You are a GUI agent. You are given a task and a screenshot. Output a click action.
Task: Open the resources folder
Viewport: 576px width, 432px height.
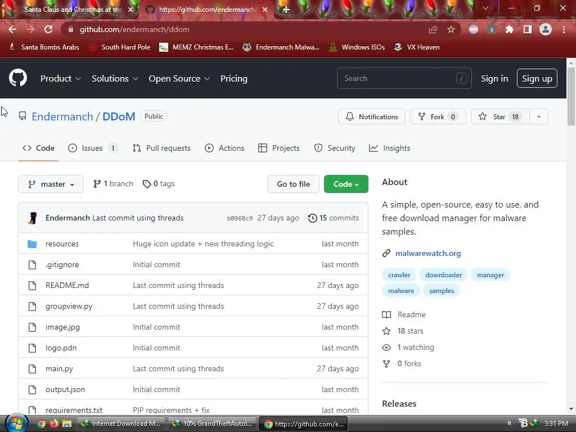tap(62, 244)
